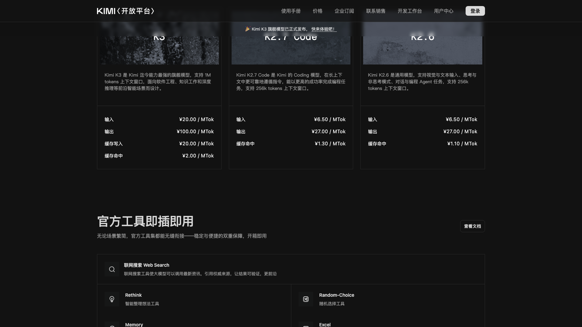Click K2.6 cache hit price ¥1.10 / MTok
Screen dimensions: 582x327
point(462,144)
